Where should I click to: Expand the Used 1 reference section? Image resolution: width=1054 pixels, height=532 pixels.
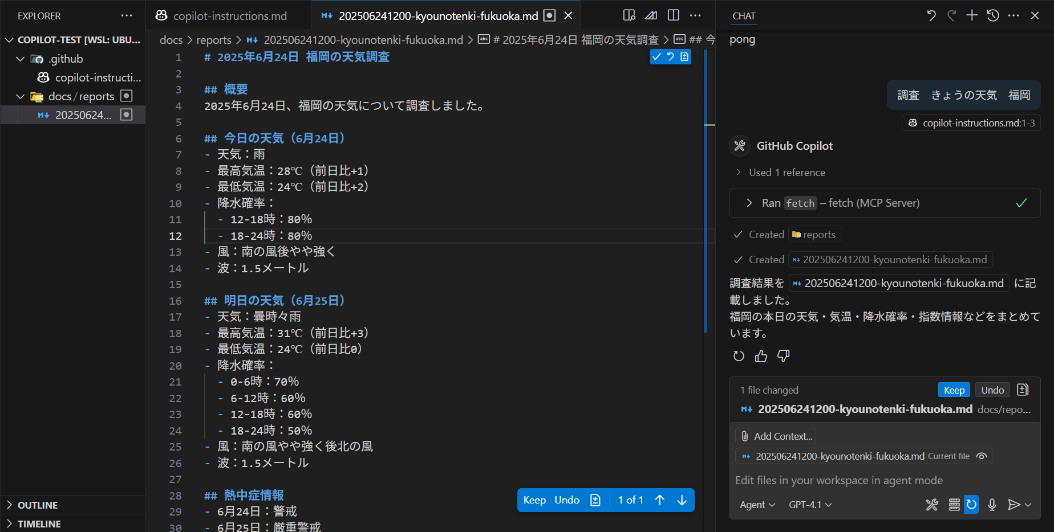[787, 172]
